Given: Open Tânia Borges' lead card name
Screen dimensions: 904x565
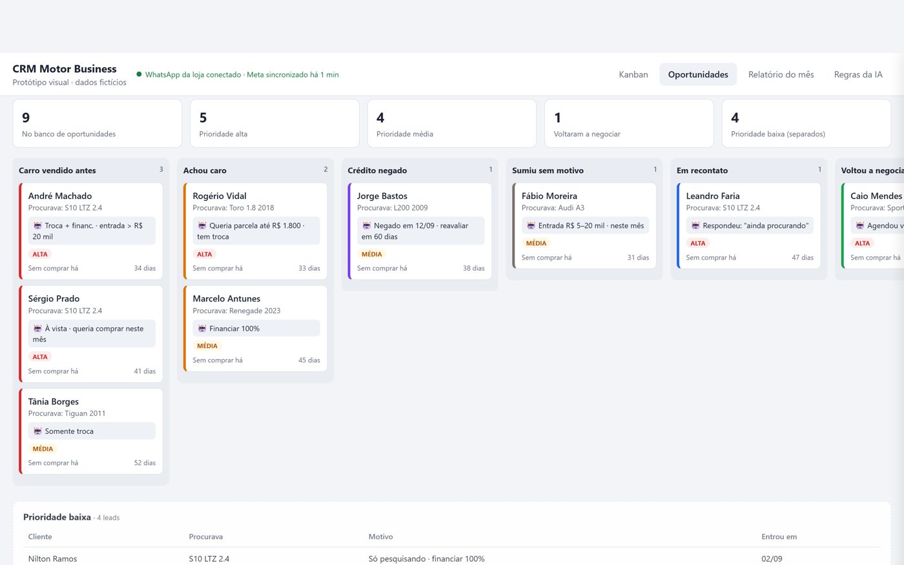Looking at the screenshot, I should 54,402.
